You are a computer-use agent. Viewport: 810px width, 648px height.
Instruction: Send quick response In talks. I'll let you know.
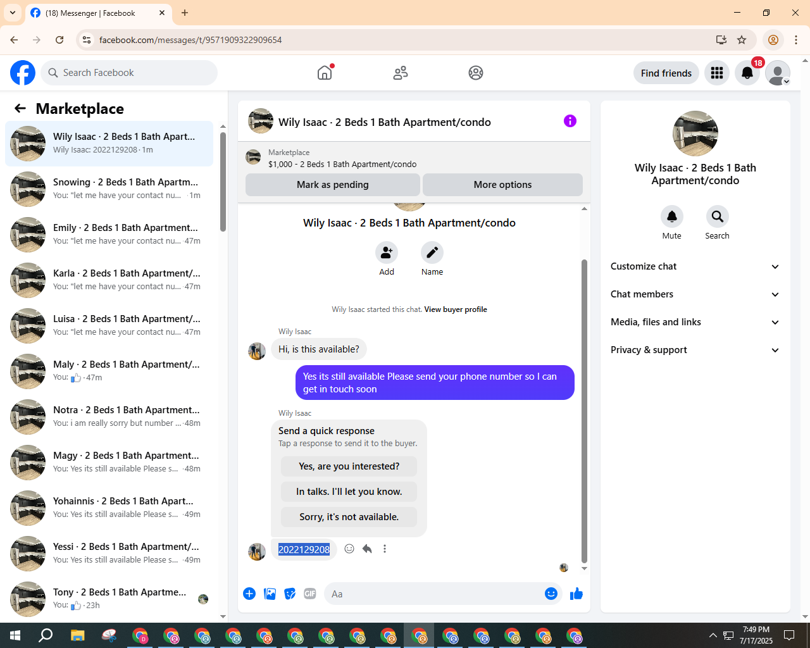[349, 492]
